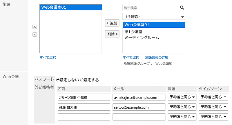Open 施設情報の詳細 link
232x125 pixels.
pyautogui.click(x=157, y=57)
